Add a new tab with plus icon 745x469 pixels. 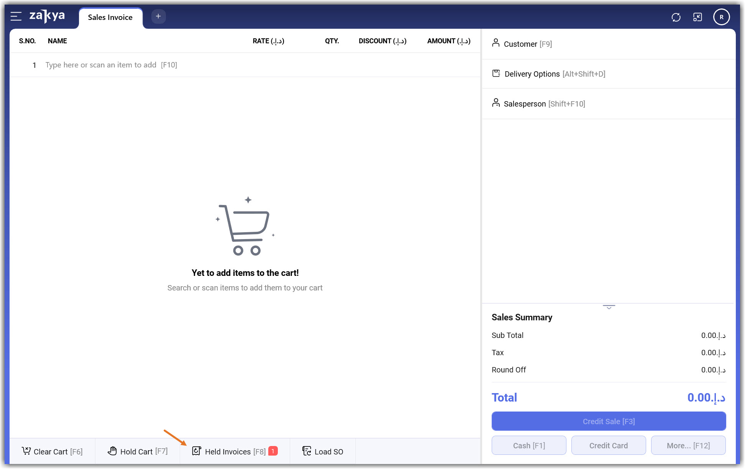tap(158, 16)
